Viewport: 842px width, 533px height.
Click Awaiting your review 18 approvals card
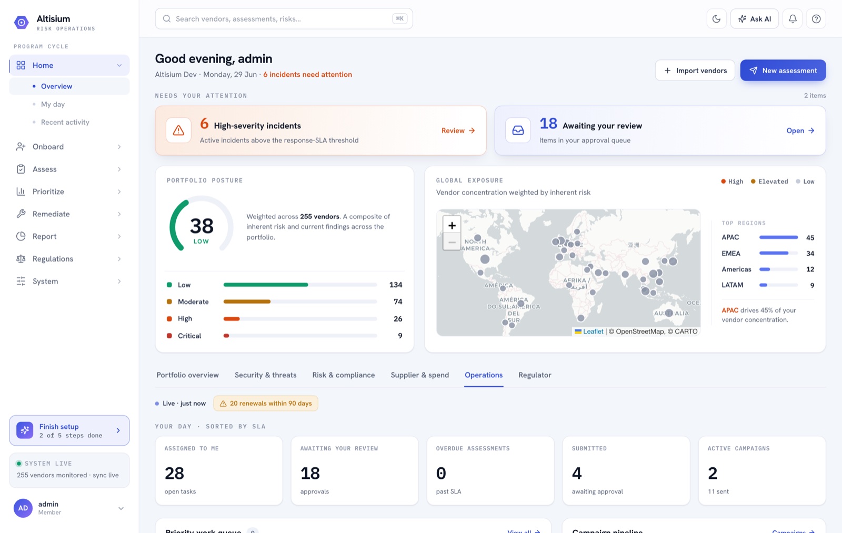click(355, 470)
